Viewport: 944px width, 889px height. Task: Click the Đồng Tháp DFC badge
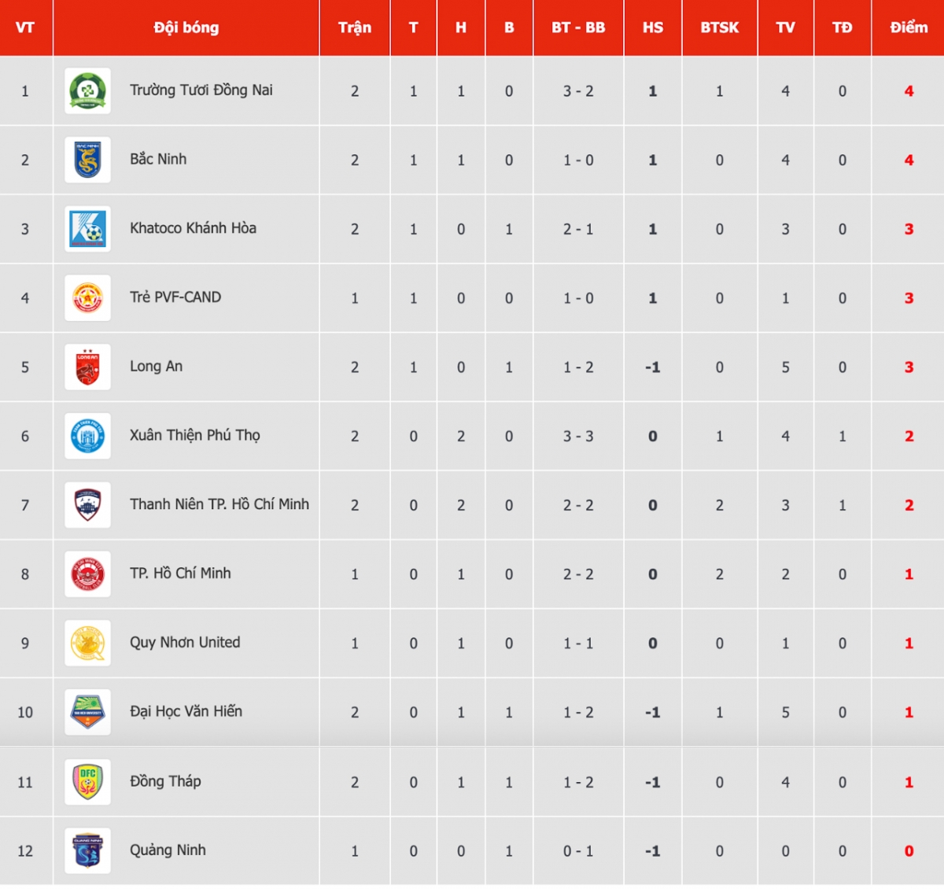[x=87, y=782]
